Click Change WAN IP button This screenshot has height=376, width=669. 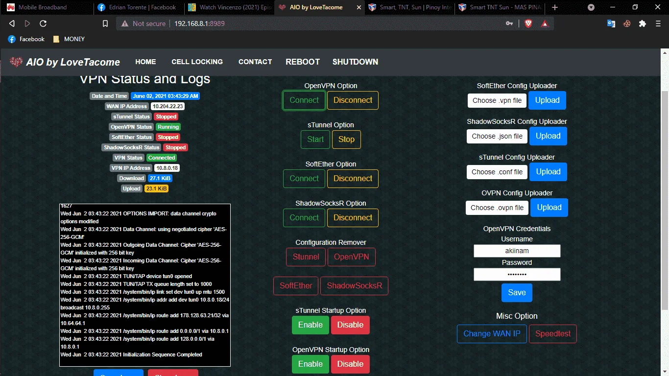click(x=492, y=334)
